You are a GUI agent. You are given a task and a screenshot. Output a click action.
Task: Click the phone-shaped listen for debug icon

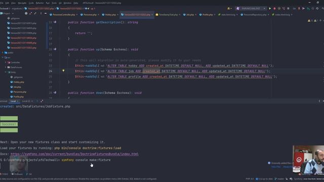coord(283,9)
